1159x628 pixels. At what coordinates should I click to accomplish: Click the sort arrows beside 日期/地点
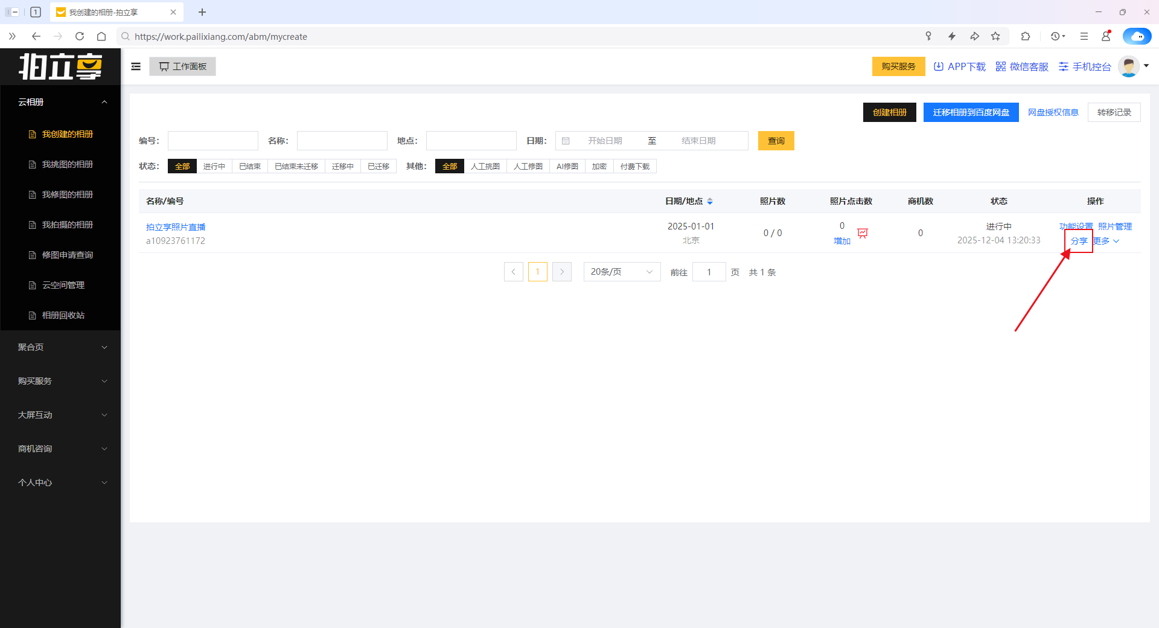point(710,202)
